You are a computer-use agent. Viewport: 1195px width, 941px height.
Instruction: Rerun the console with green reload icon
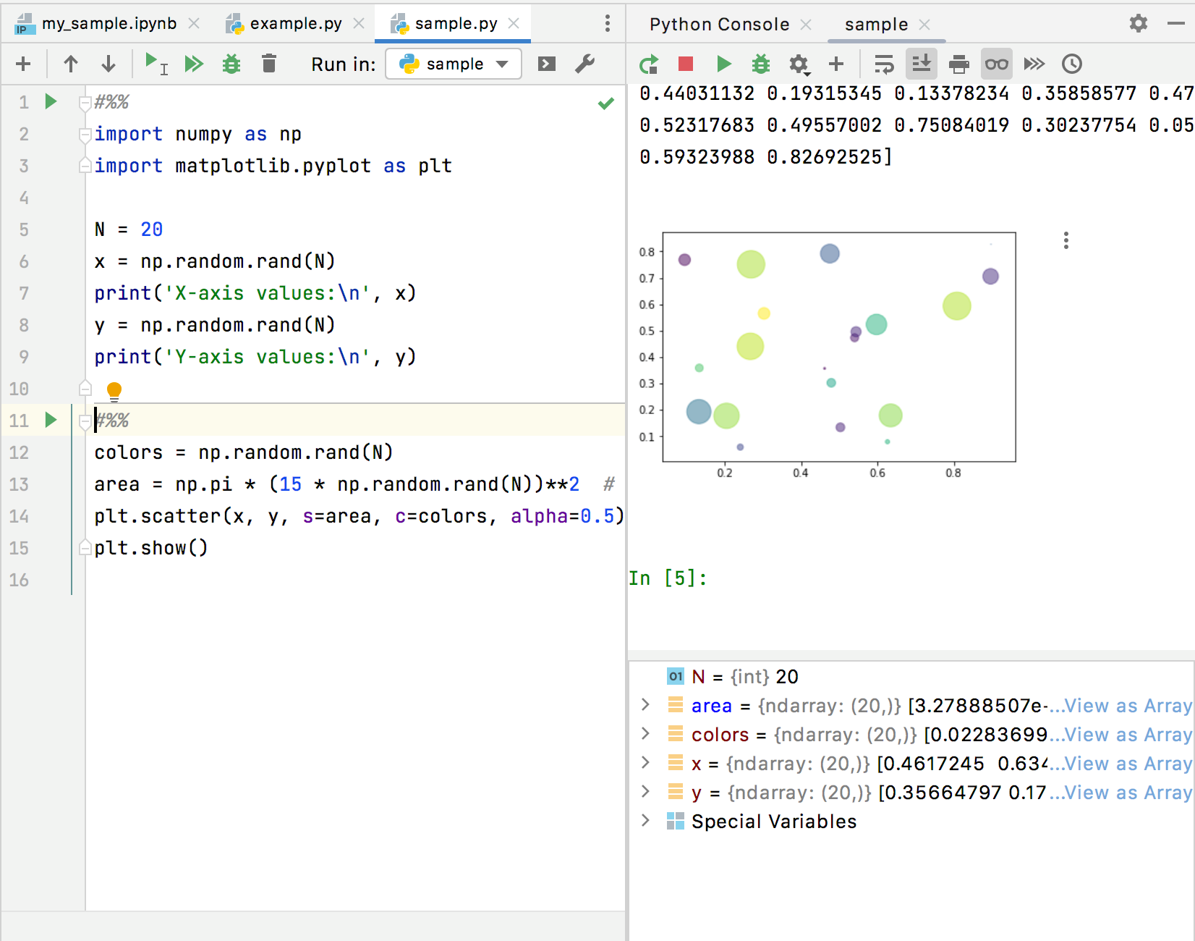[x=649, y=64]
